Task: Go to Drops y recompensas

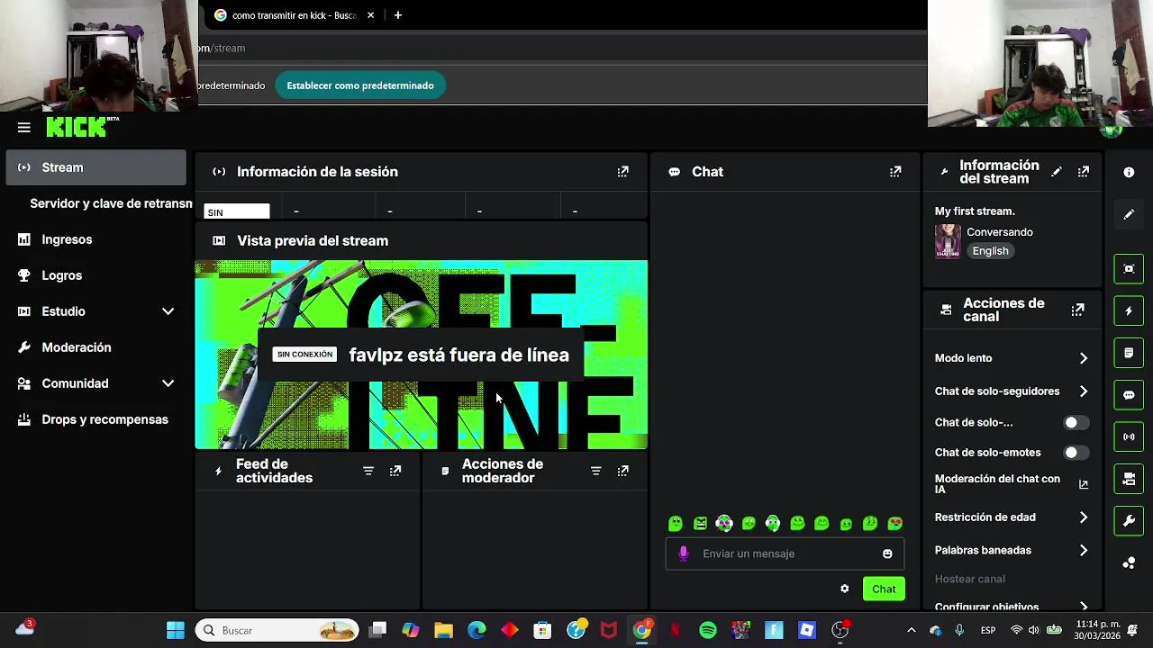Action: point(95,419)
